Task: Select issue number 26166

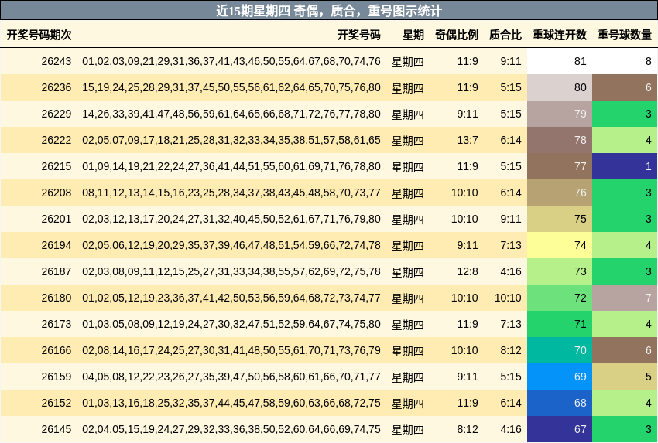Action: (57, 350)
